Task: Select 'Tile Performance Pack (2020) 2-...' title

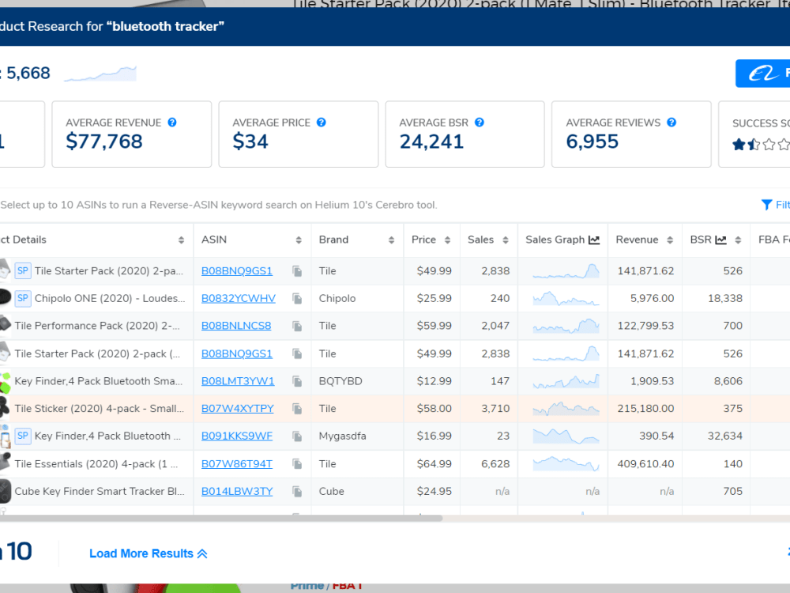Action: point(97,326)
